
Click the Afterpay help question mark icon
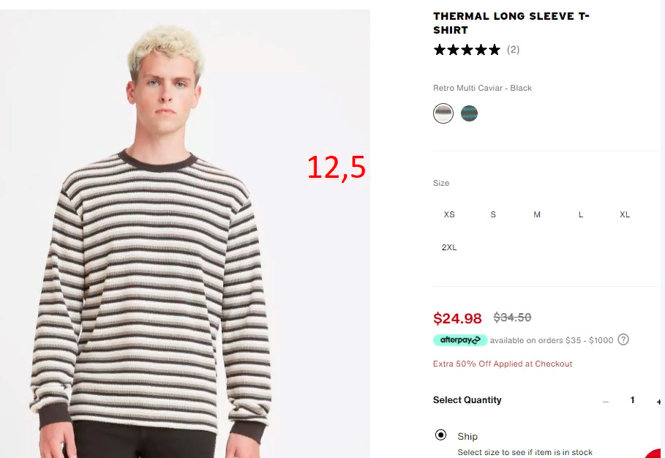(x=623, y=339)
